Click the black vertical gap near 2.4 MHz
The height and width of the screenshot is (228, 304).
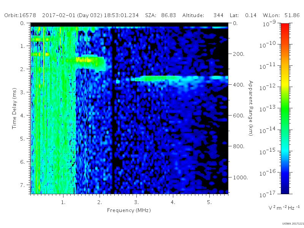pos(113,111)
